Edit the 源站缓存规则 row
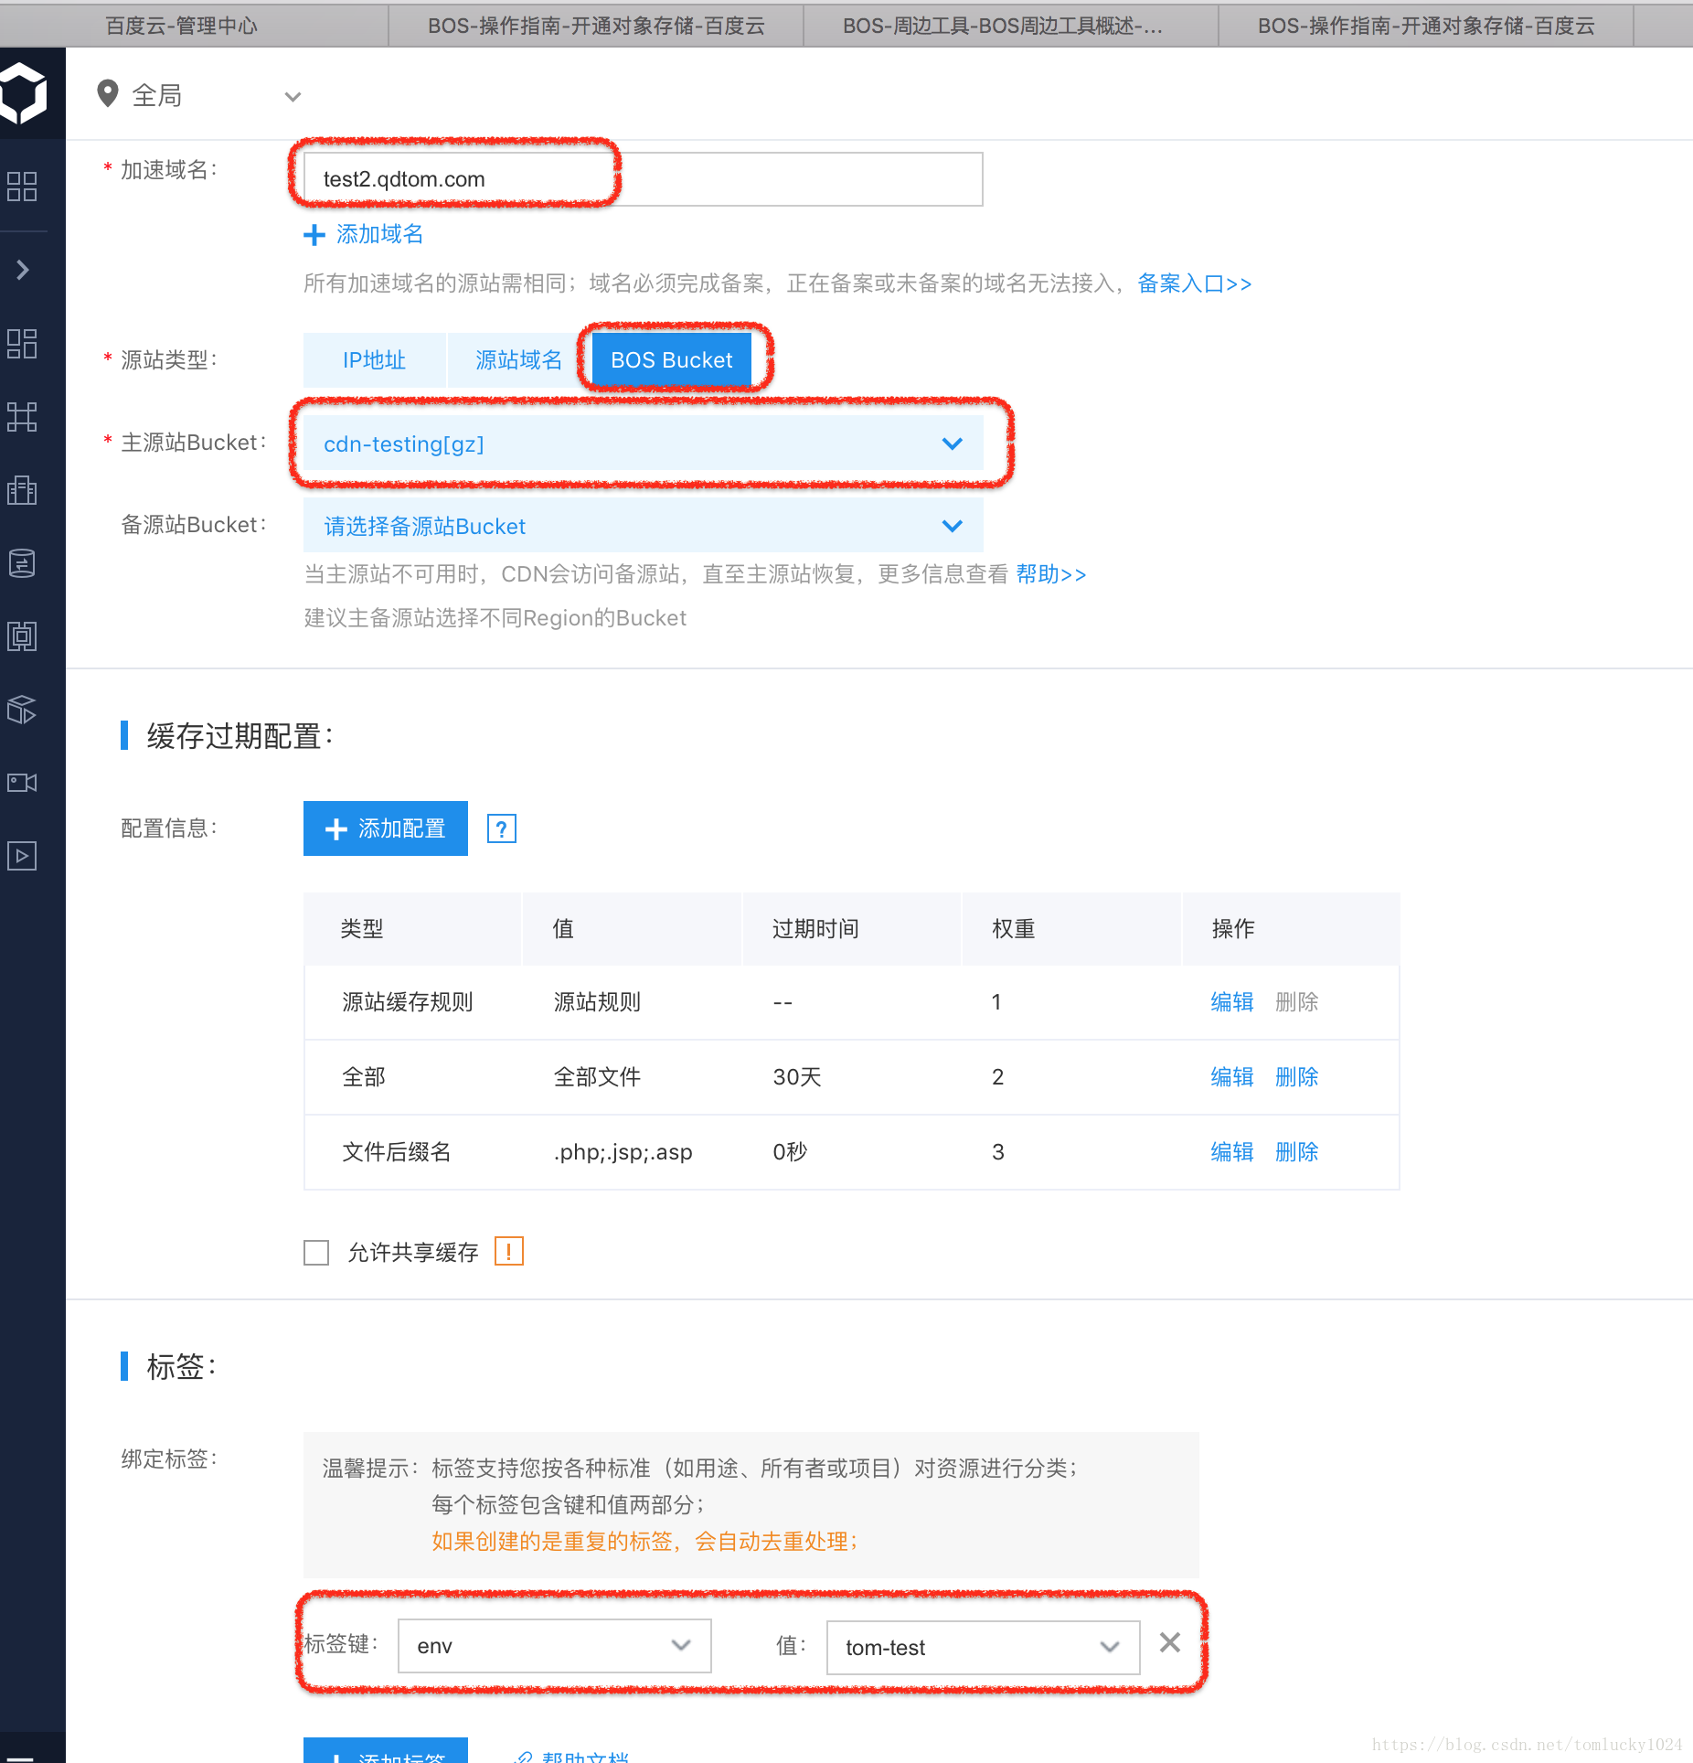This screenshot has height=1763, width=1693. [x=1232, y=1002]
